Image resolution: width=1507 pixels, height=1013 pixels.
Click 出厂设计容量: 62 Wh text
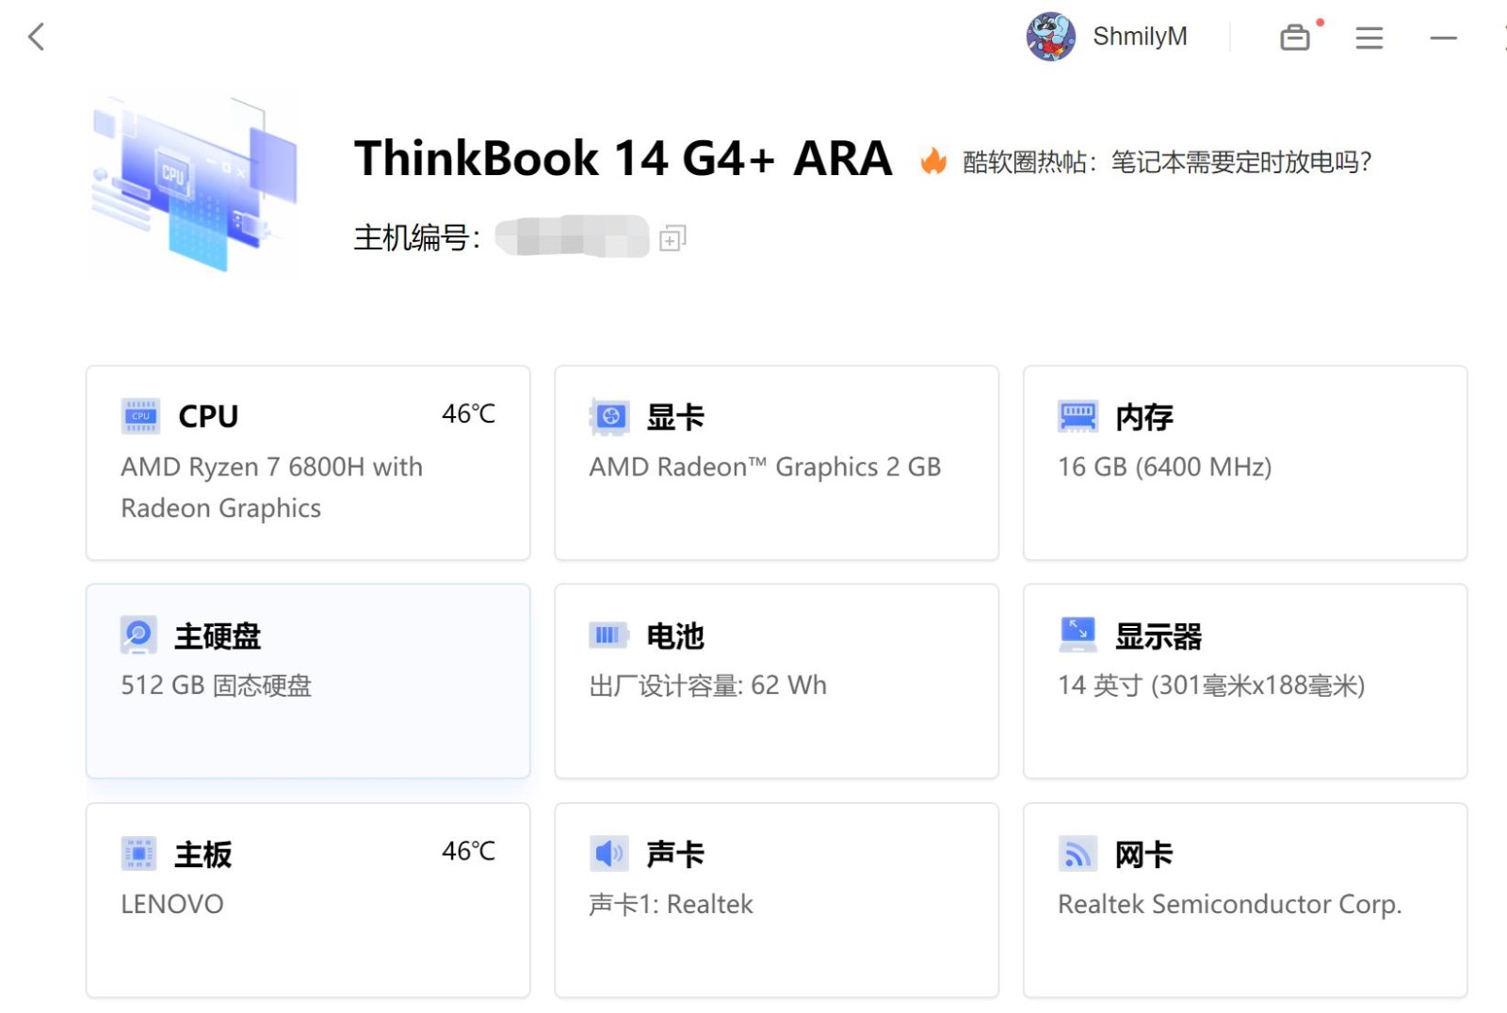point(708,685)
